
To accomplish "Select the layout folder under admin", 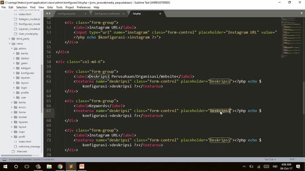I will [x=25, y=83].
